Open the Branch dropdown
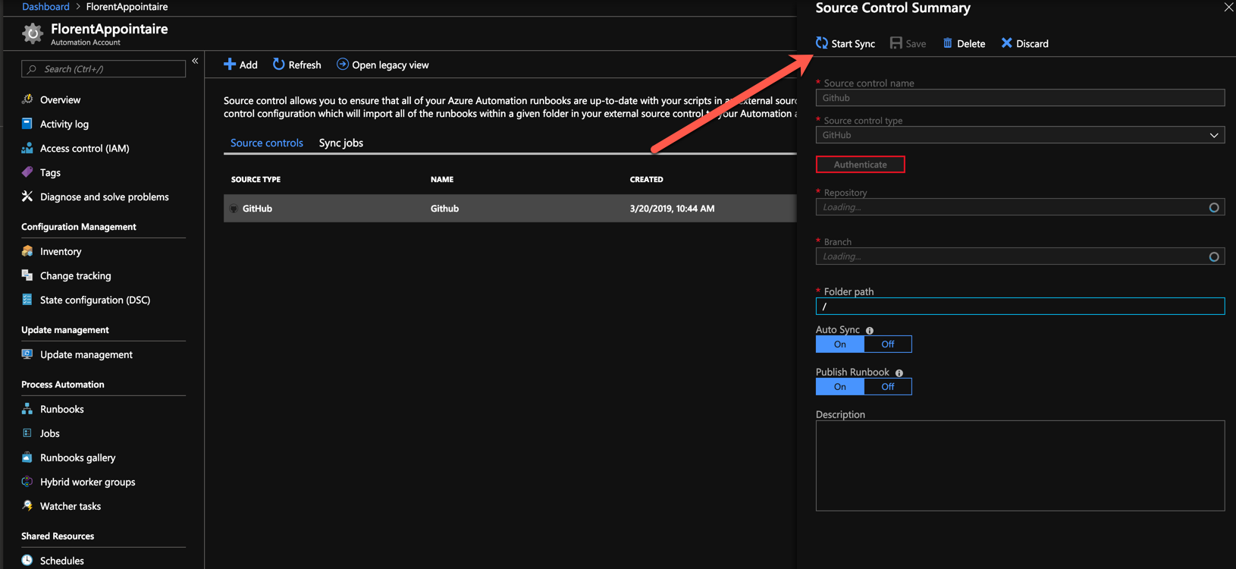 [x=1020, y=256]
